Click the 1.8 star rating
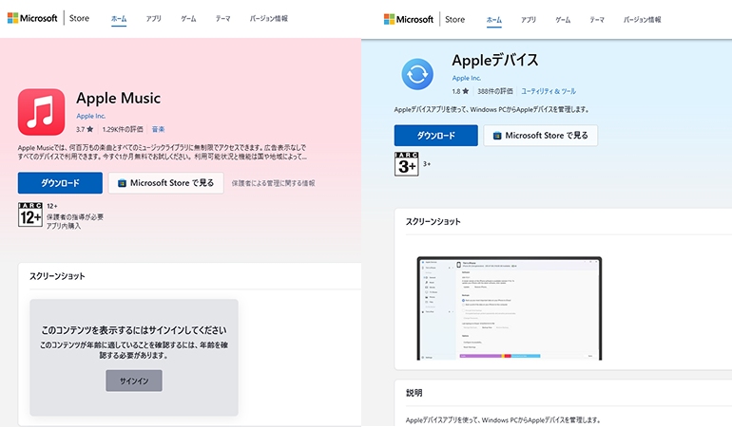 coord(460,91)
